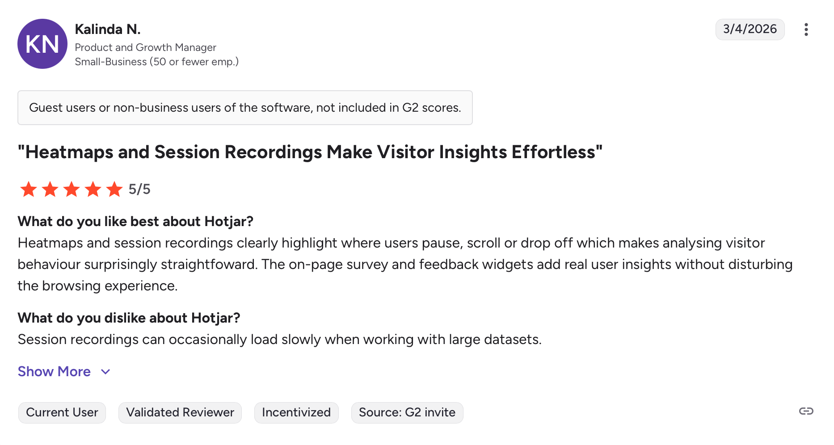Click the fourth rating star
This screenshot has height=445, width=834.
pyautogui.click(x=93, y=189)
